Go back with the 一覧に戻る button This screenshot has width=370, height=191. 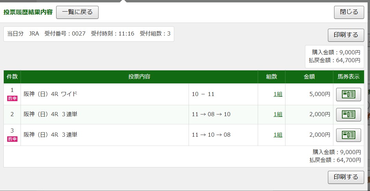77,12
